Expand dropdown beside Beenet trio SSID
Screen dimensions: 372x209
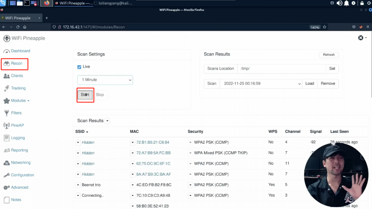pos(78,185)
